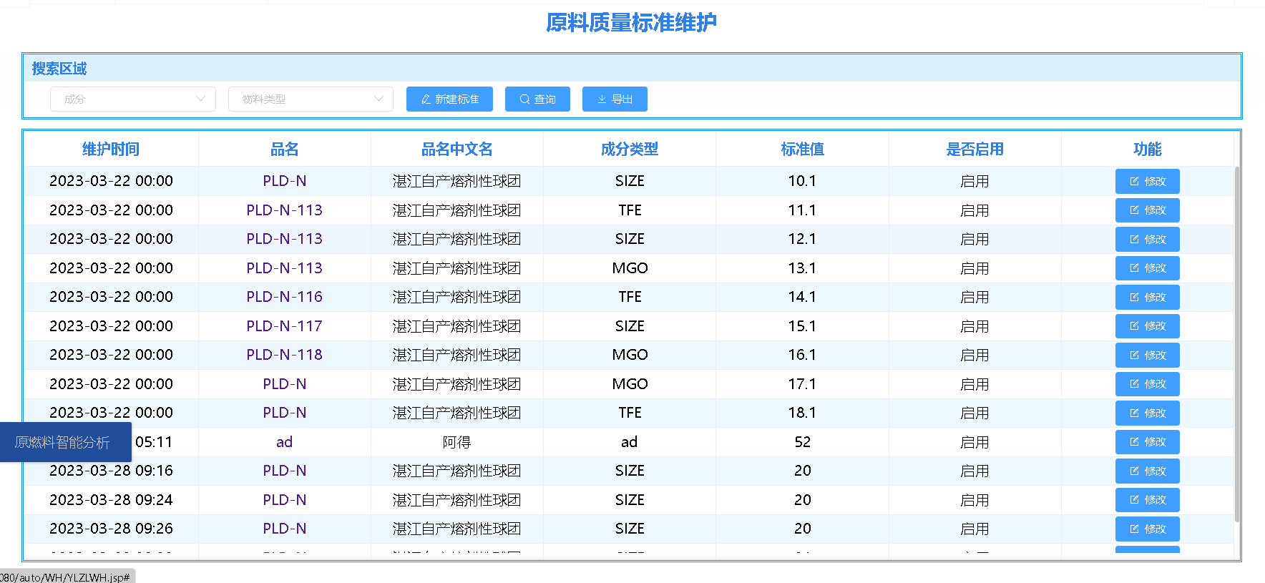Click the PLD-N-116 link
Viewport: 1265px width, 583px height.
click(284, 297)
